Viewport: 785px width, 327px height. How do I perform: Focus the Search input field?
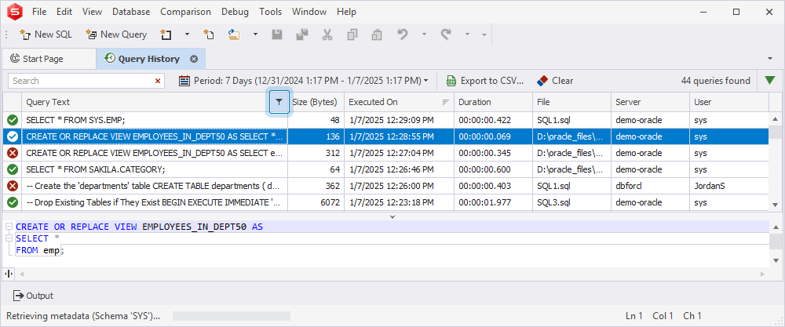click(x=80, y=81)
